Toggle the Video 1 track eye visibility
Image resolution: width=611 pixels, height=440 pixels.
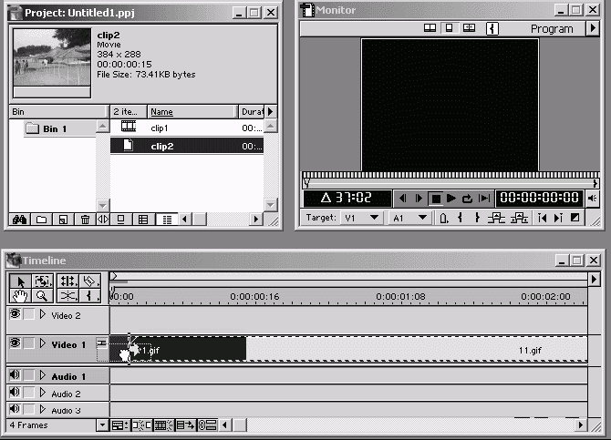pyautogui.click(x=15, y=343)
